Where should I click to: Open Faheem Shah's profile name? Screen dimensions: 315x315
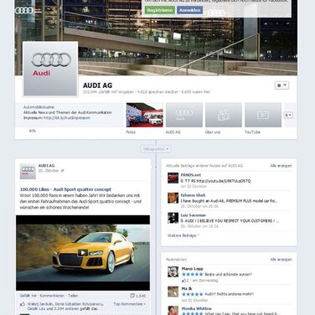coord(193,195)
